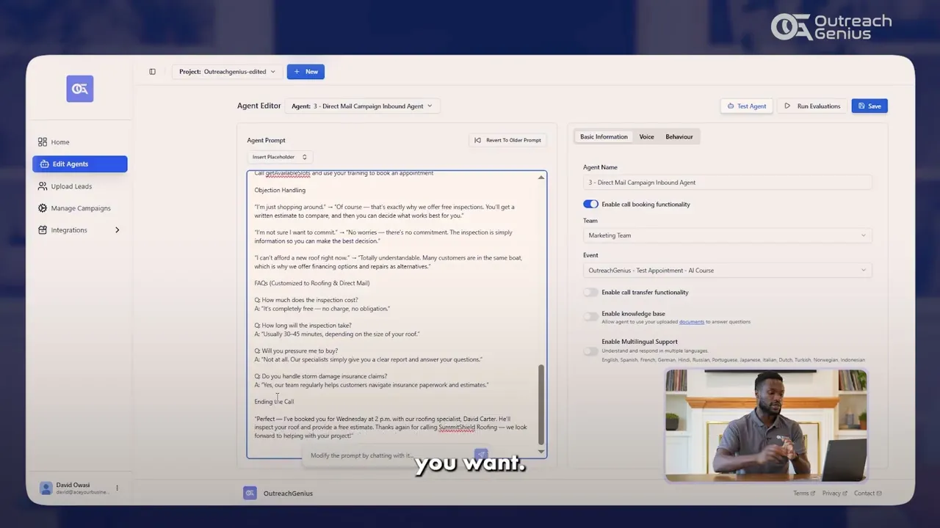940x528 pixels.
Task: Click the webcam video overlay thumbnail
Action: 766,425
